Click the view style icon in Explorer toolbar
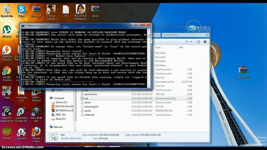This screenshot has height=150, width=267. point(187,42)
